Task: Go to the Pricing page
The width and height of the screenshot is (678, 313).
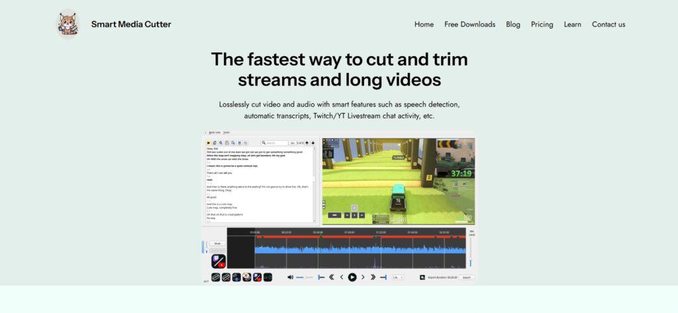Action: (542, 24)
